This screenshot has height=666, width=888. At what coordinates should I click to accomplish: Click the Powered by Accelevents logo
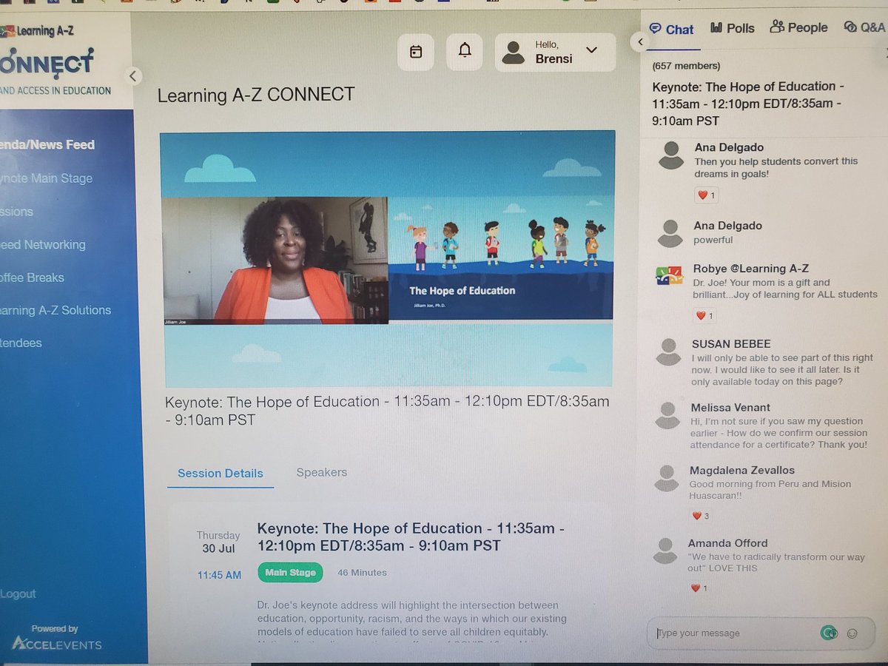(56, 639)
